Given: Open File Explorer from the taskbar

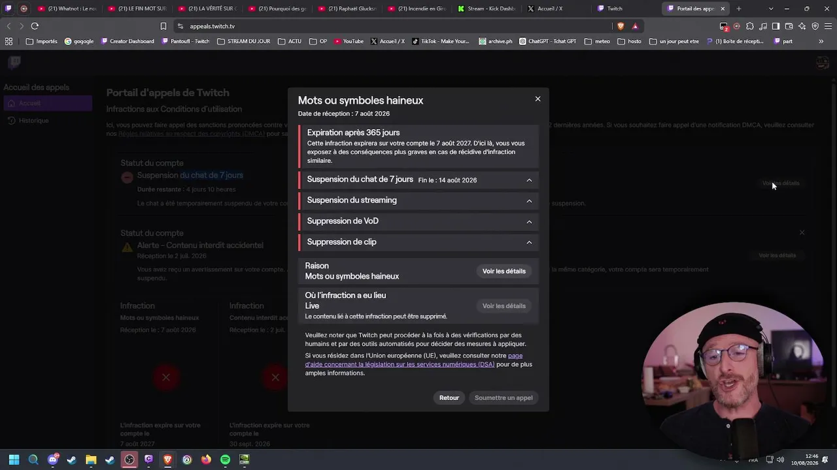Looking at the screenshot, I should point(91,460).
